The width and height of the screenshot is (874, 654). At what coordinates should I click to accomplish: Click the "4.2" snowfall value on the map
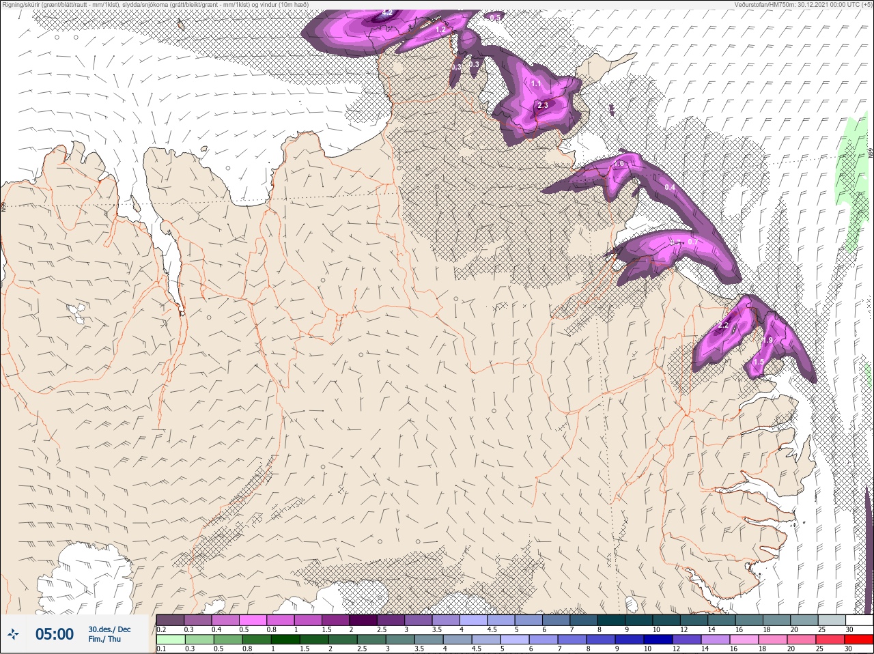pos(387,12)
